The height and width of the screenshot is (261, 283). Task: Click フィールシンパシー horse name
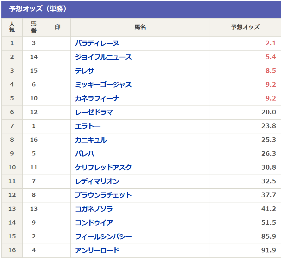click(103, 237)
